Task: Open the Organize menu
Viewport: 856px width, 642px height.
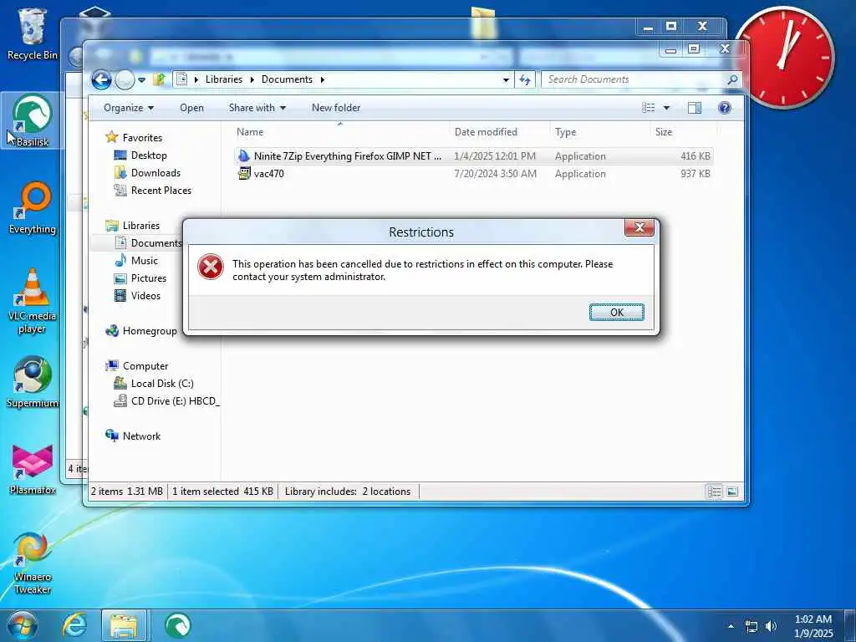Action: point(129,108)
